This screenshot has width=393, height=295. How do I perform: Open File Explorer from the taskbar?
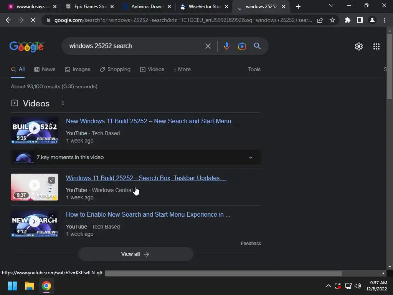pos(29,286)
